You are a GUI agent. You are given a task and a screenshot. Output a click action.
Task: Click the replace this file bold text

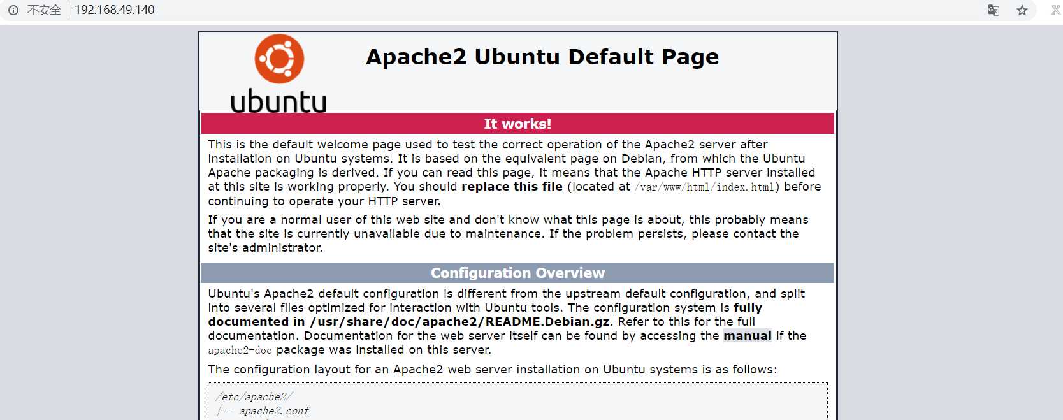[512, 187]
